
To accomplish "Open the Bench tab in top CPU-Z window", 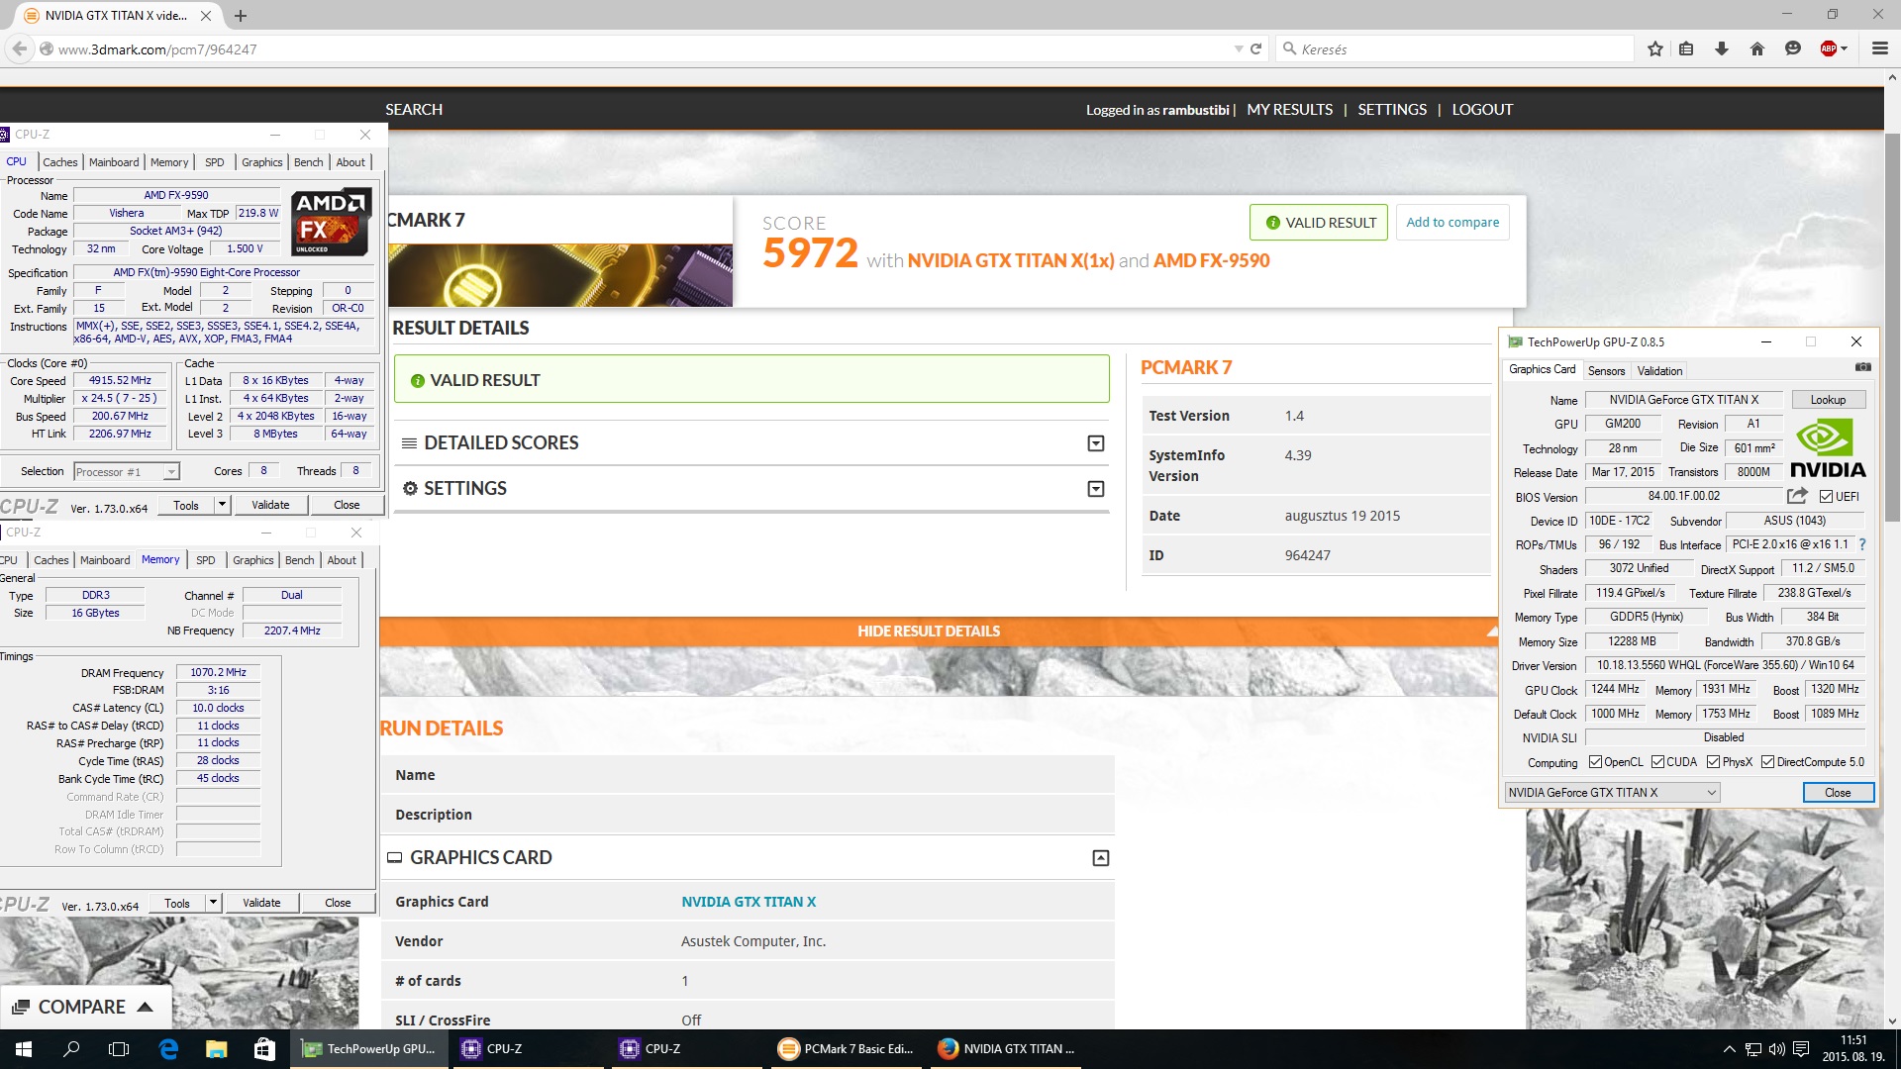I will click(308, 162).
